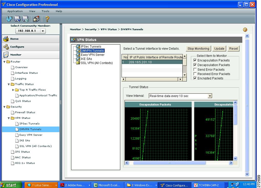
Task: Click the blue cubes community toolbar icon
Action: point(9,19)
